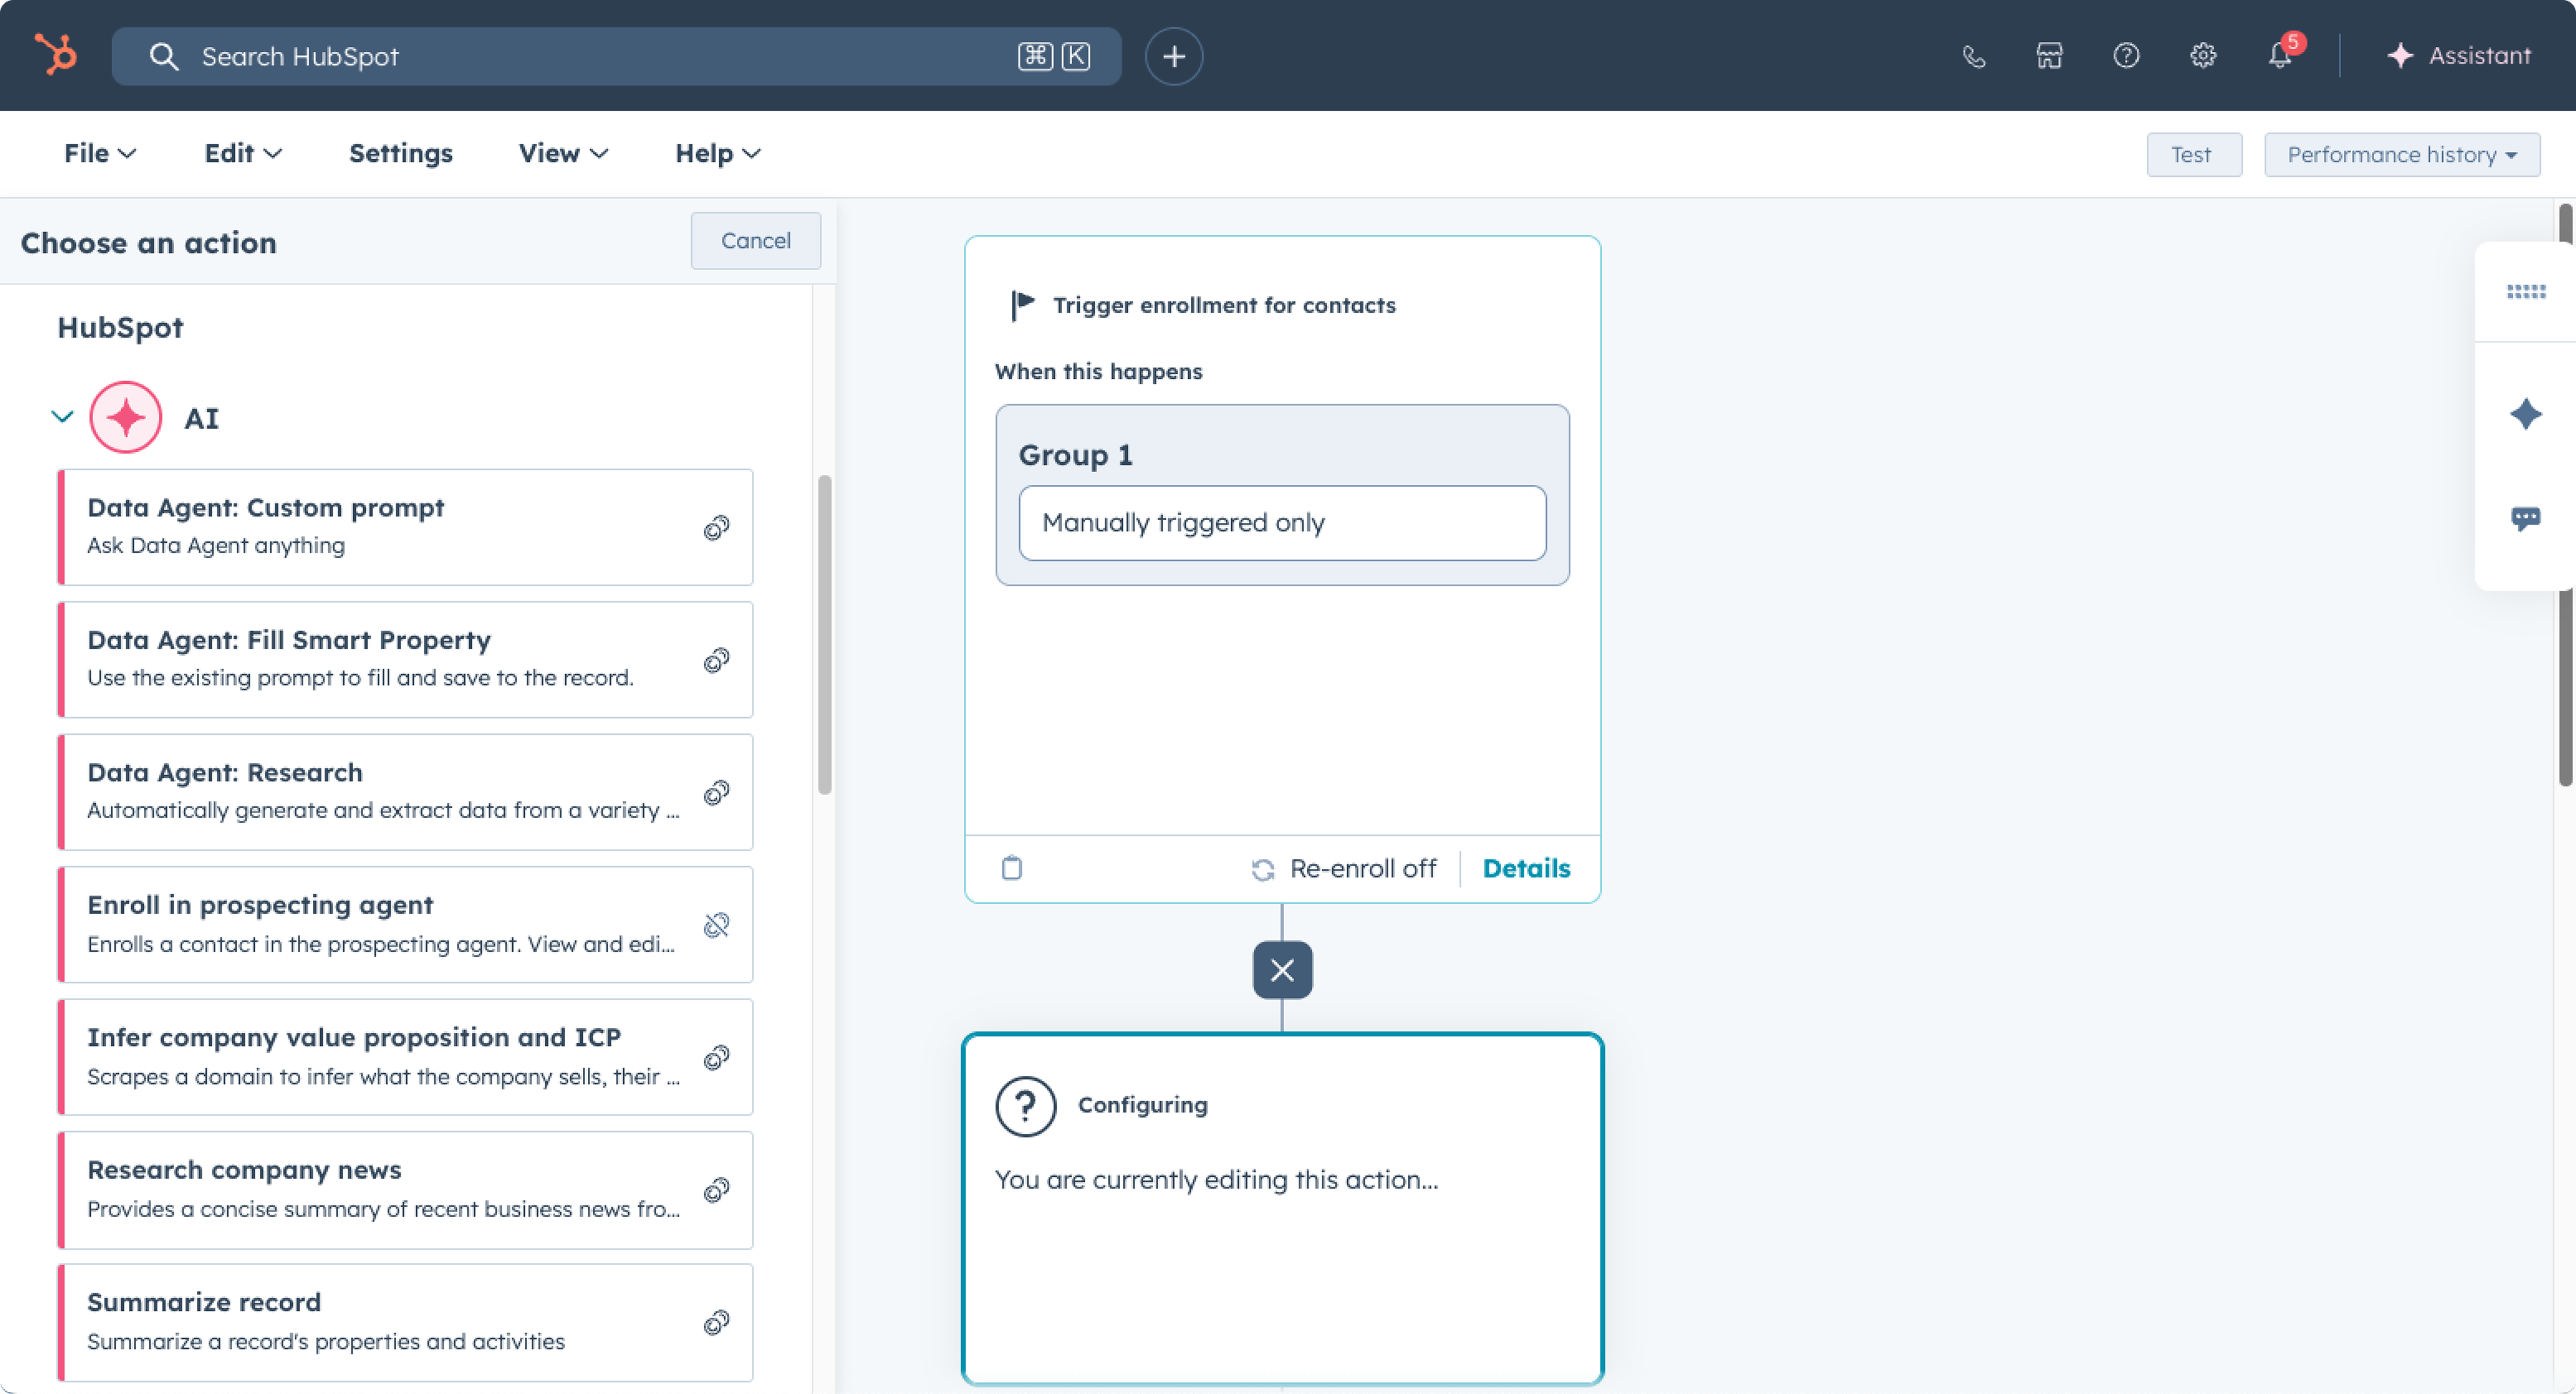This screenshot has width=2576, height=1394.
Task: Close the action placeholder with X button
Action: pyautogui.click(x=1282, y=969)
